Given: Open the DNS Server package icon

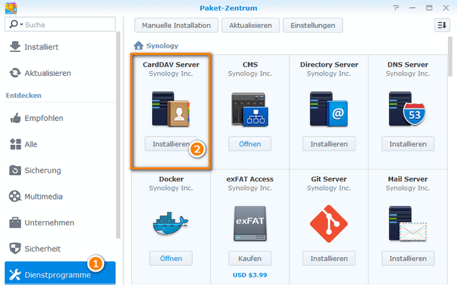Looking at the screenshot, I should coord(408,108).
